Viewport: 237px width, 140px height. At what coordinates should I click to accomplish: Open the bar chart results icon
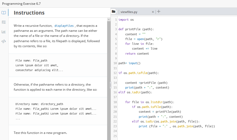[x=4, y=32]
